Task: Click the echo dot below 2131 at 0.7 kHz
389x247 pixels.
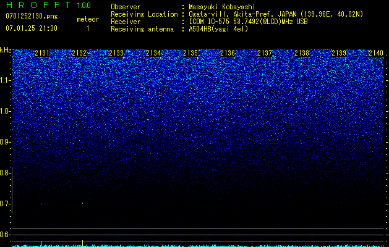Action: click(41, 204)
